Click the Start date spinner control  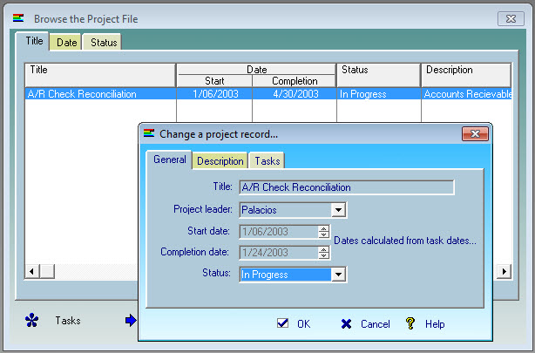coord(324,231)
